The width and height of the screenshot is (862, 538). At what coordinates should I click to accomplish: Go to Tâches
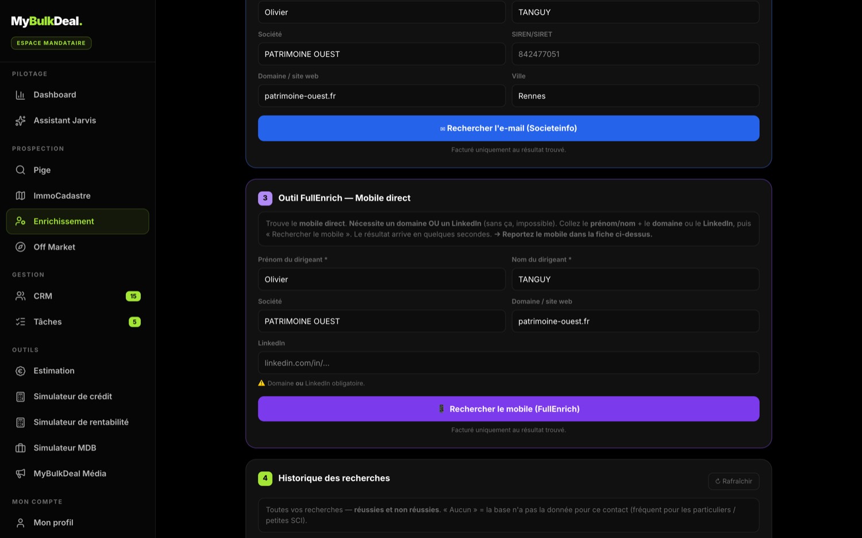coord(78,322)
